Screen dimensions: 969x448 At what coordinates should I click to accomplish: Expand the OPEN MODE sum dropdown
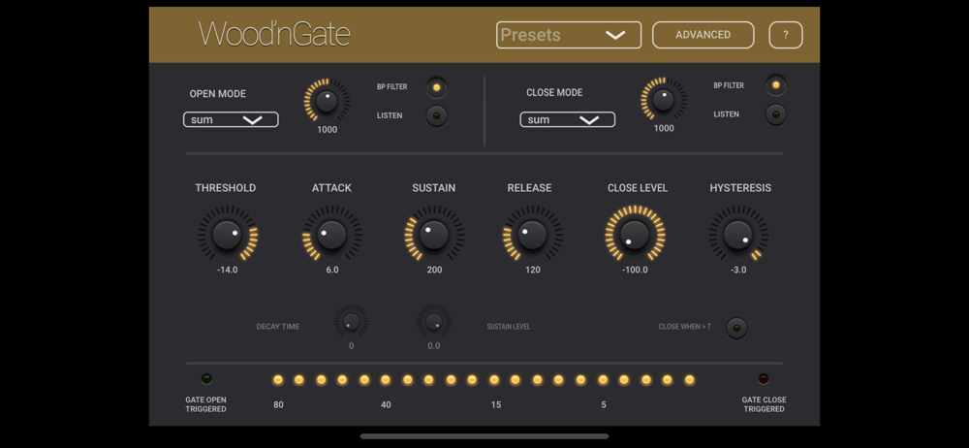click(231, 119)
